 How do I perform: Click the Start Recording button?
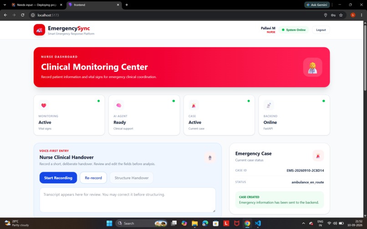(x=58, y=178)
